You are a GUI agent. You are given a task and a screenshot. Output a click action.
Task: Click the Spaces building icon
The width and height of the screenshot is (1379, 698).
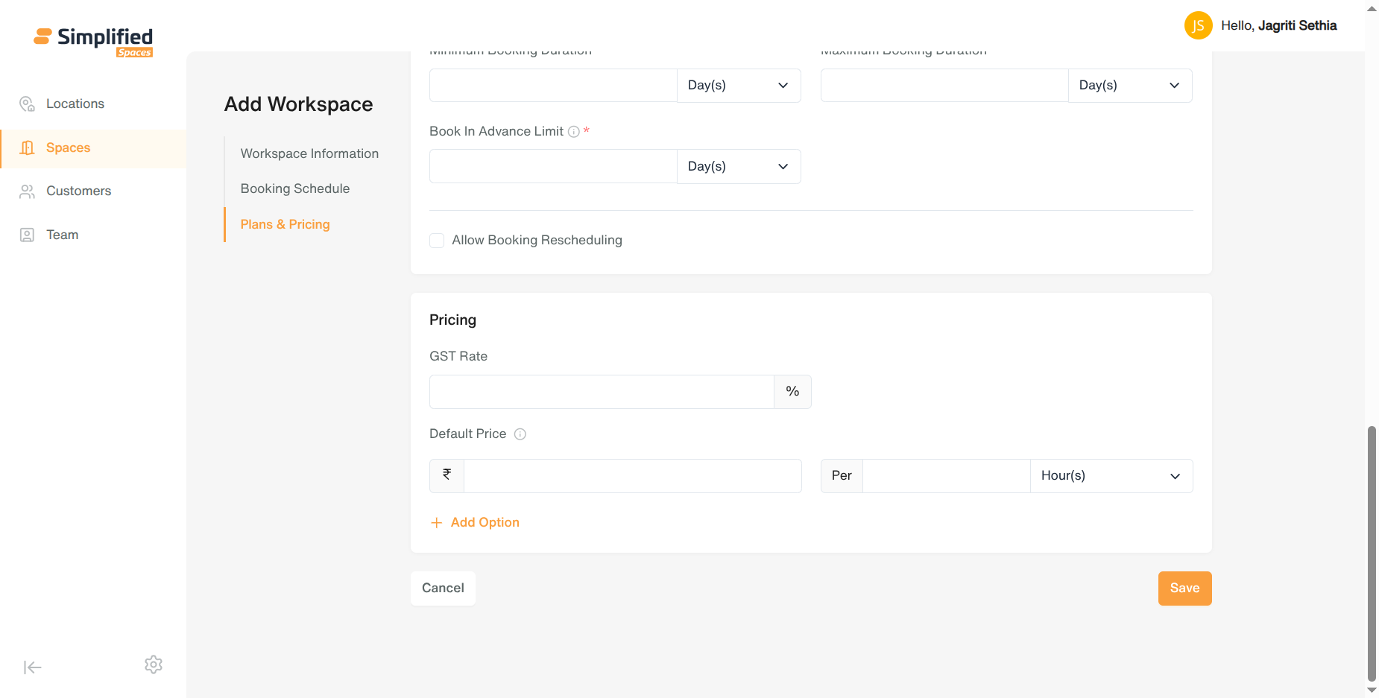[28, 147]
